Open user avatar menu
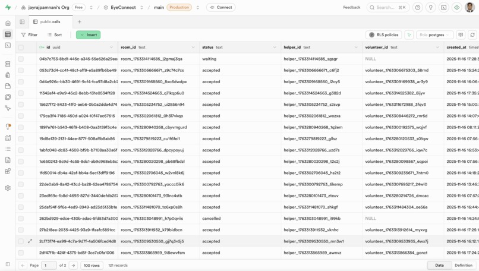This screenshot has width=479, height=271. 469,7
